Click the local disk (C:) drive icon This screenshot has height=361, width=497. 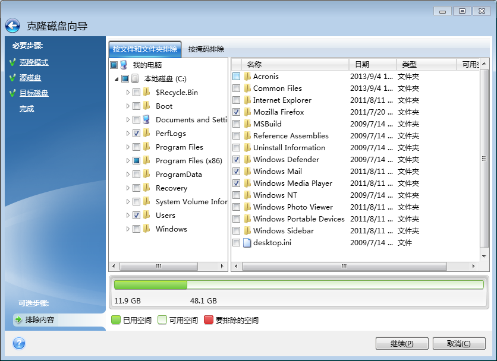point(136,78)
